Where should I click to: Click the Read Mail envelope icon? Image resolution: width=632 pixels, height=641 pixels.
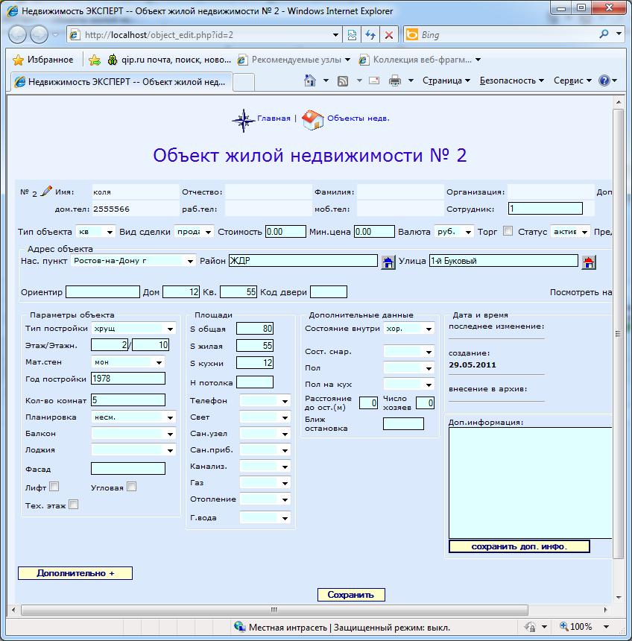pyautogui.click(x=374, y=80)
